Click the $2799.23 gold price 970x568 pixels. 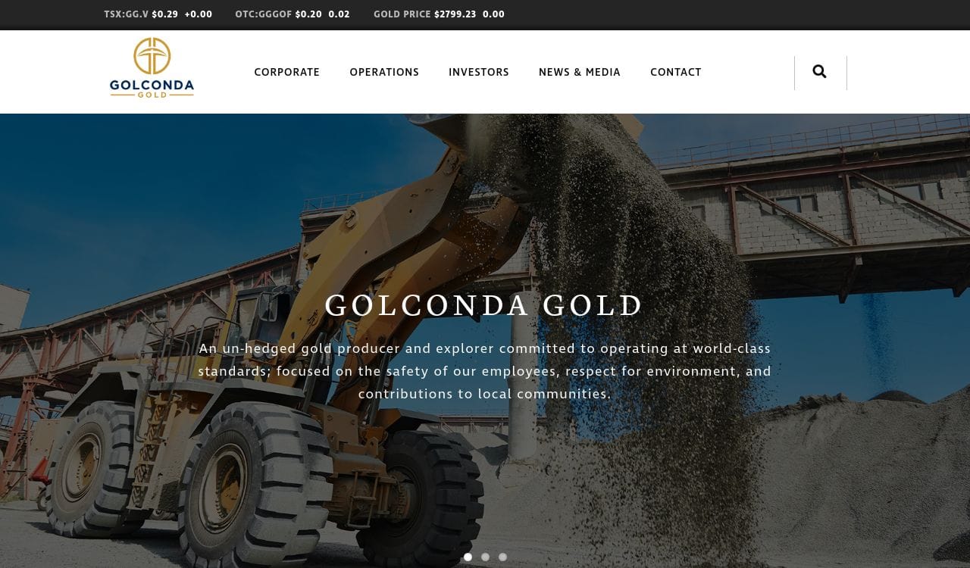pyautogui.click(x=455, y=14)
